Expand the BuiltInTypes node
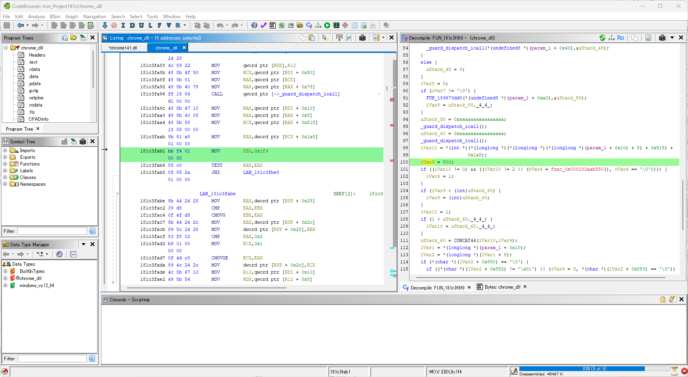688x377 pixels. tap(5, 271)
